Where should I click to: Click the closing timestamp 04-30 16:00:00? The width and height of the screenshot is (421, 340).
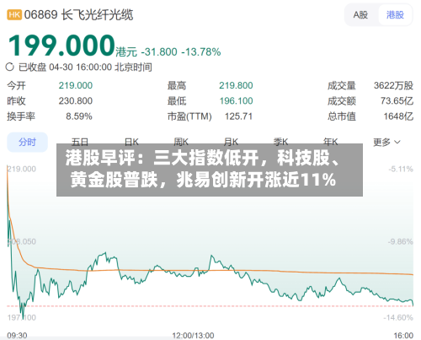click(x=81, y=67)
